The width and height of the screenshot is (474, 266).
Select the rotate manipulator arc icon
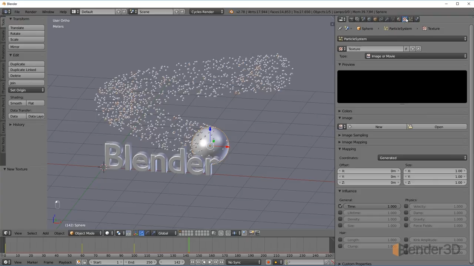pos(147,233)
